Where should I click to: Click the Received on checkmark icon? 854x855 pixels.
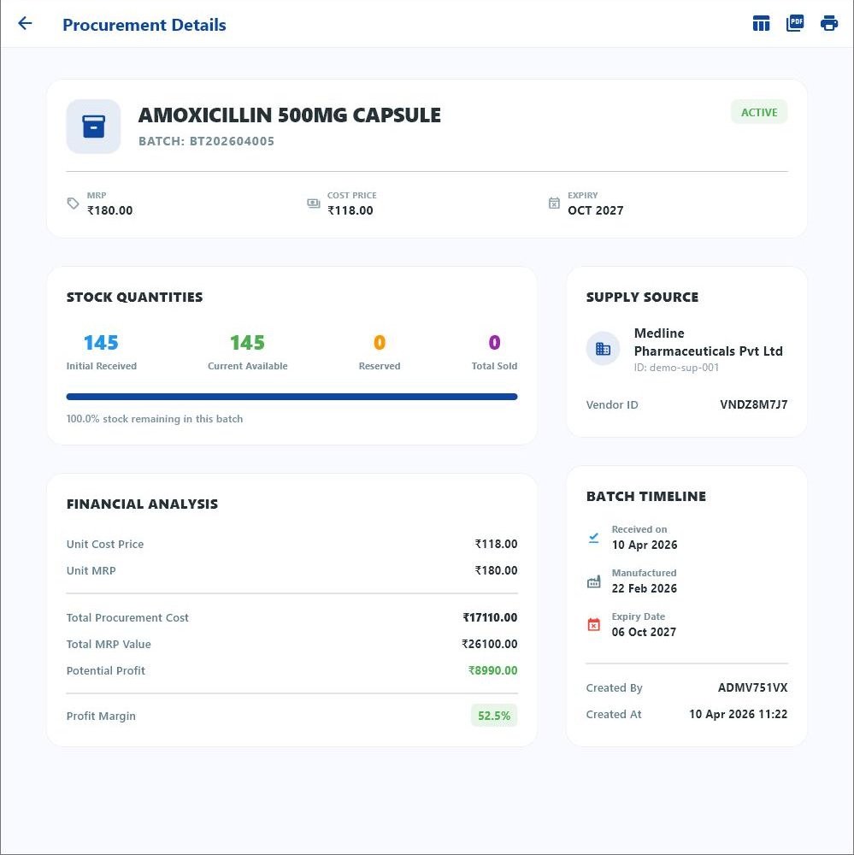pos(594,538)
